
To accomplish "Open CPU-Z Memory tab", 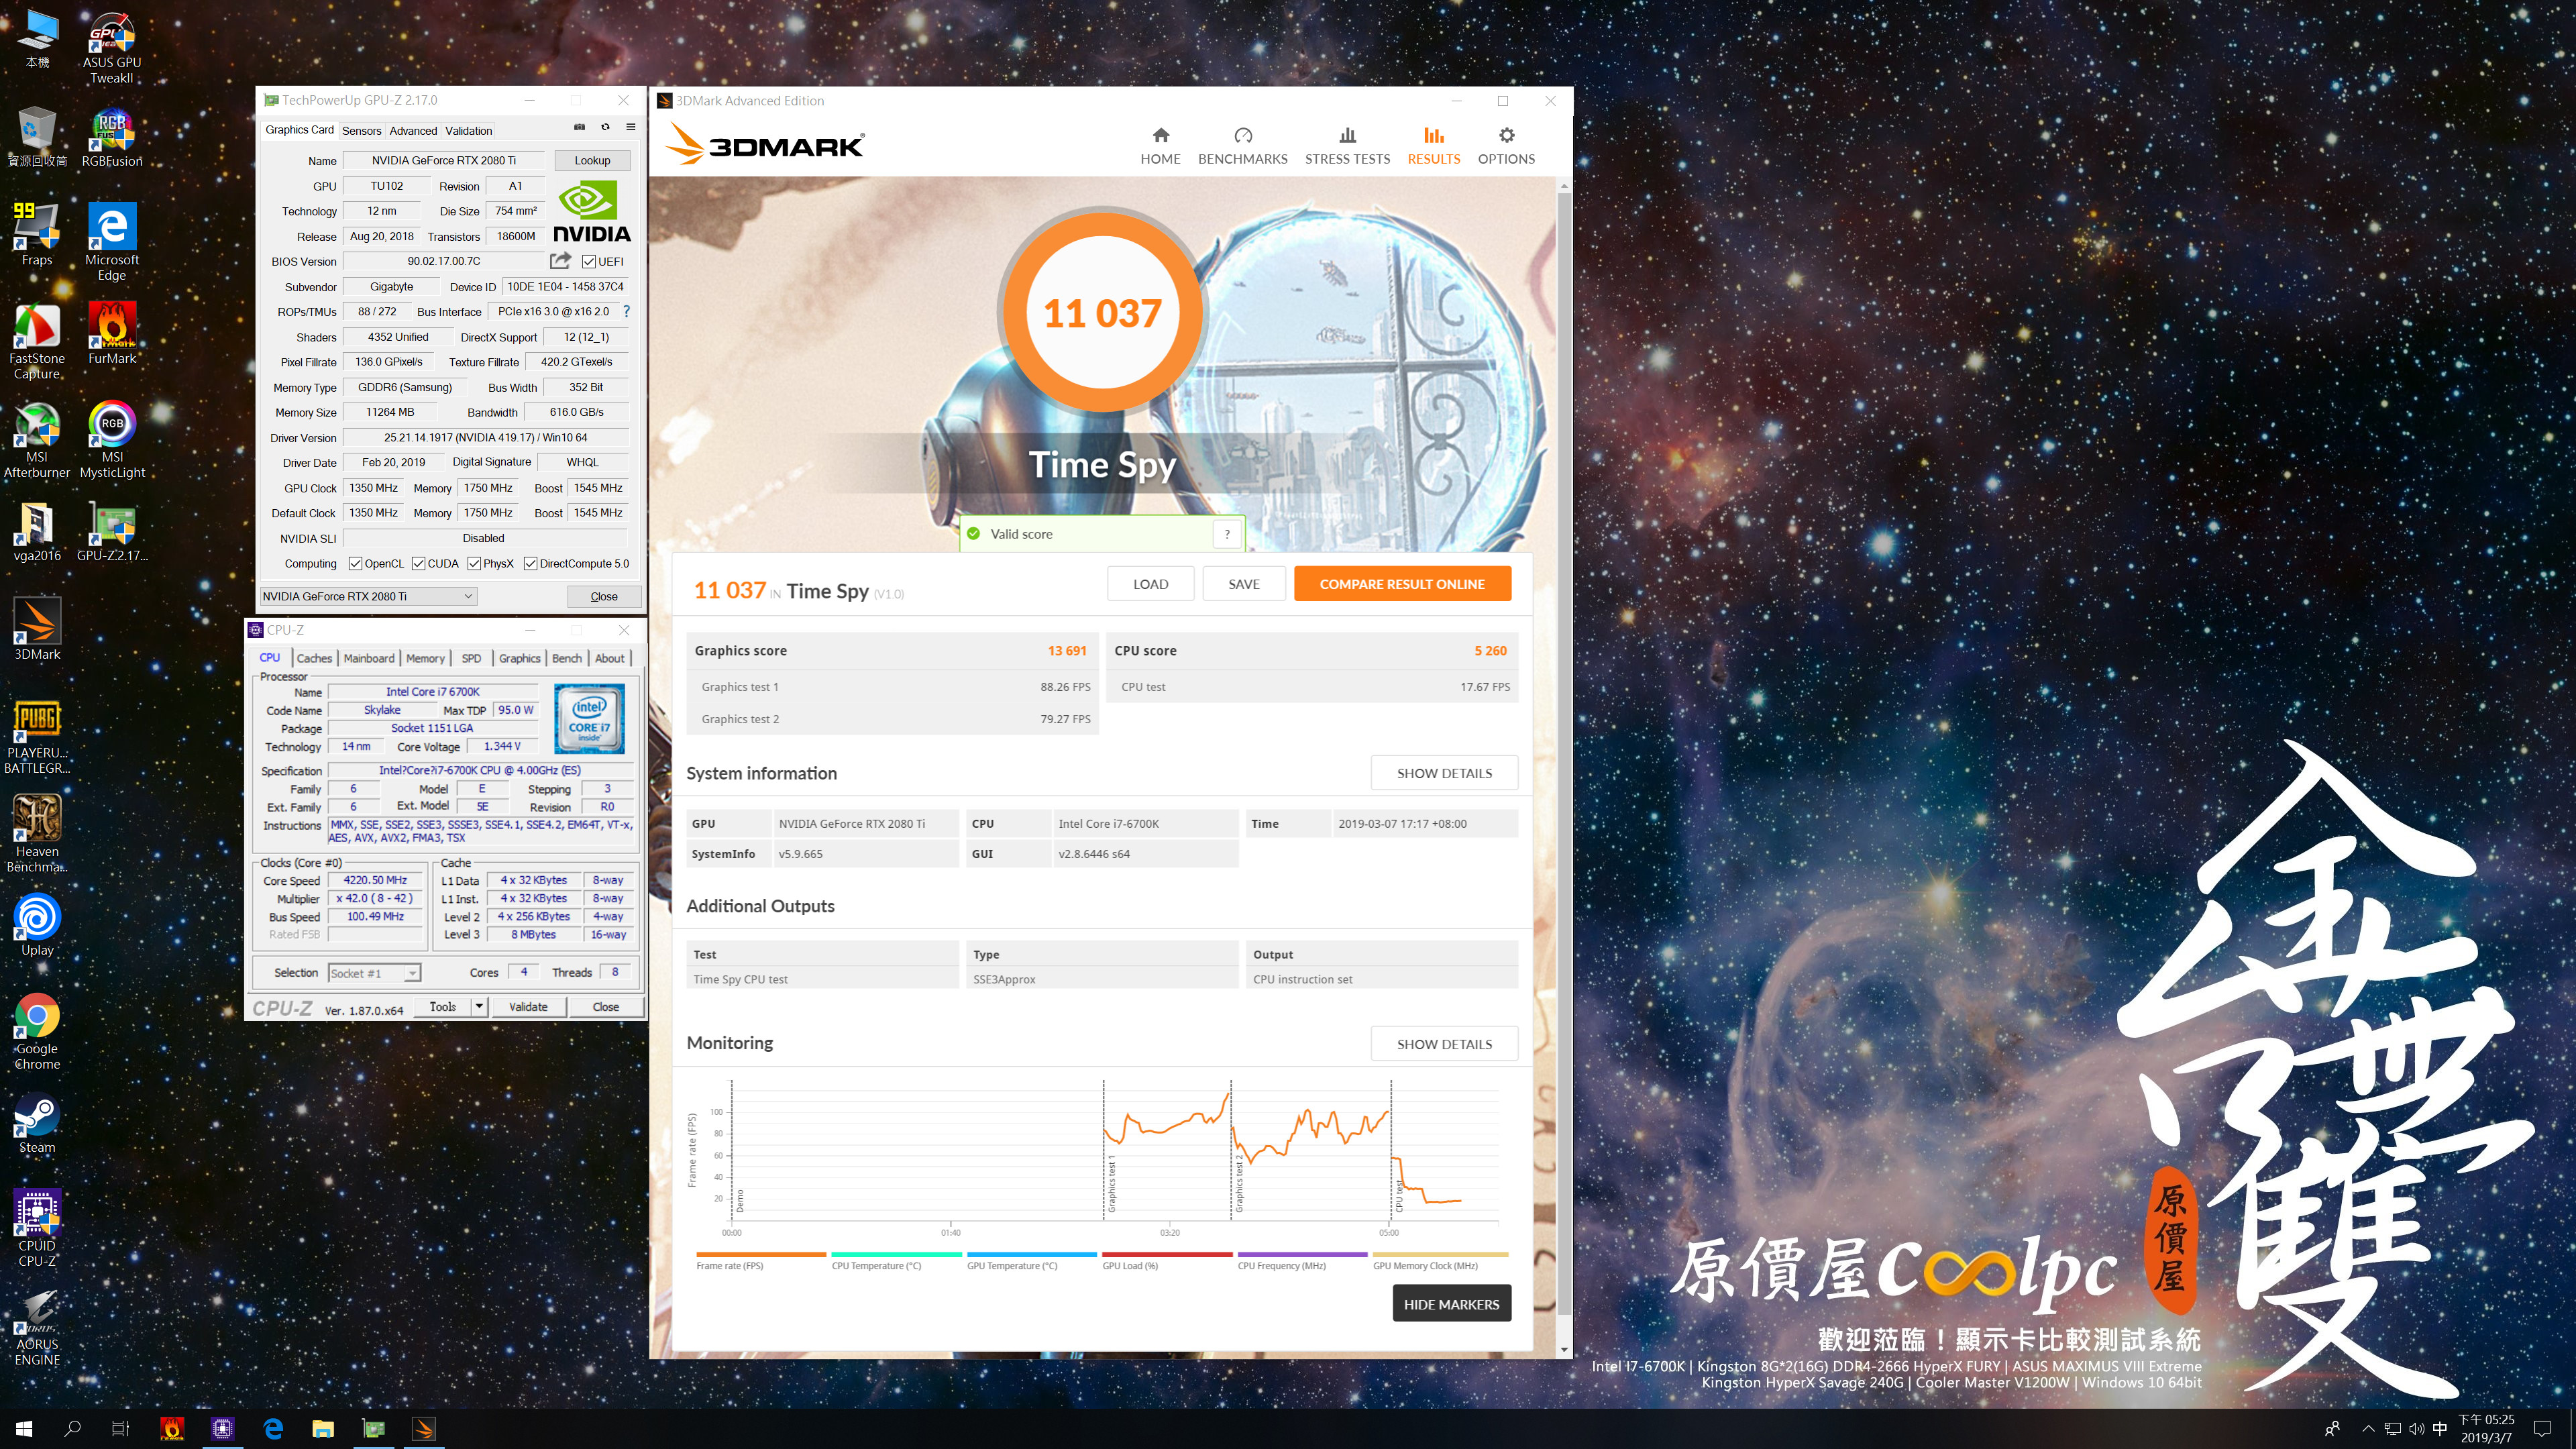I will [x=425, y=658].
